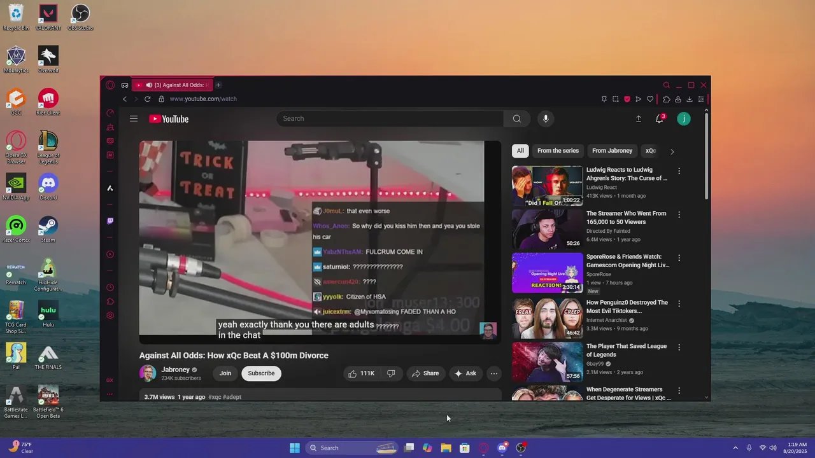Open the Easy Setup sliders icon
This screenshot has width=815, height=458.
pyautogui.click(x=700, y=99)
